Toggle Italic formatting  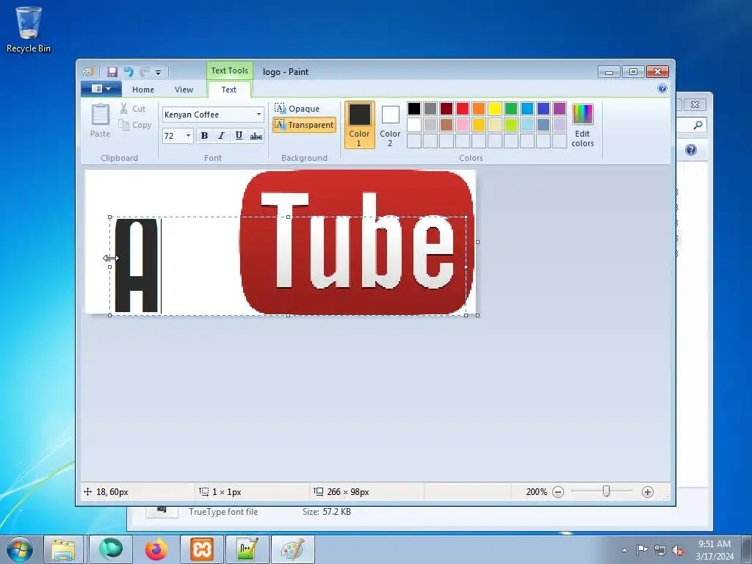pos(221,136)
